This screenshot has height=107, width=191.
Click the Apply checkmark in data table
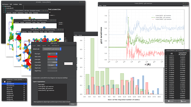click(x=182, y=101)
